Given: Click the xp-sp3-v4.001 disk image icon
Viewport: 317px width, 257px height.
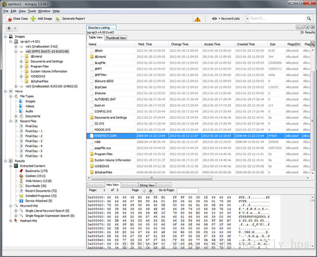Looking at the screenshot, I should tap(16, 41).
